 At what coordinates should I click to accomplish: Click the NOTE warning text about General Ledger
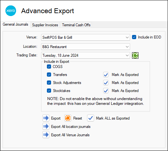(95, 101)
